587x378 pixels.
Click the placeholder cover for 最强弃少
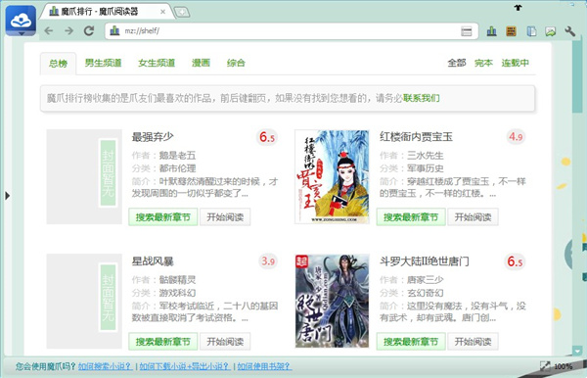point(84,177)
